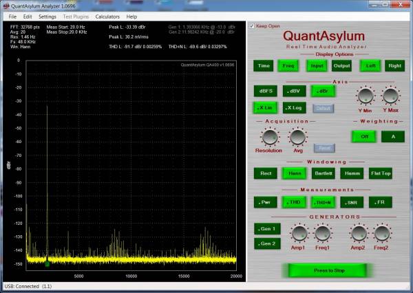Image resolution: width=413 pixels, height=293 pixels.
Task: Click the Reset button in Acquisition
Action: (324, 148)
